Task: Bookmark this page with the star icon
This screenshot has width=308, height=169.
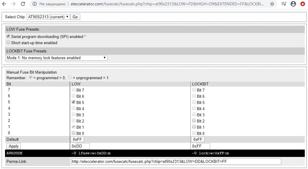Action: pyautogui.click(x=272, y=4)
